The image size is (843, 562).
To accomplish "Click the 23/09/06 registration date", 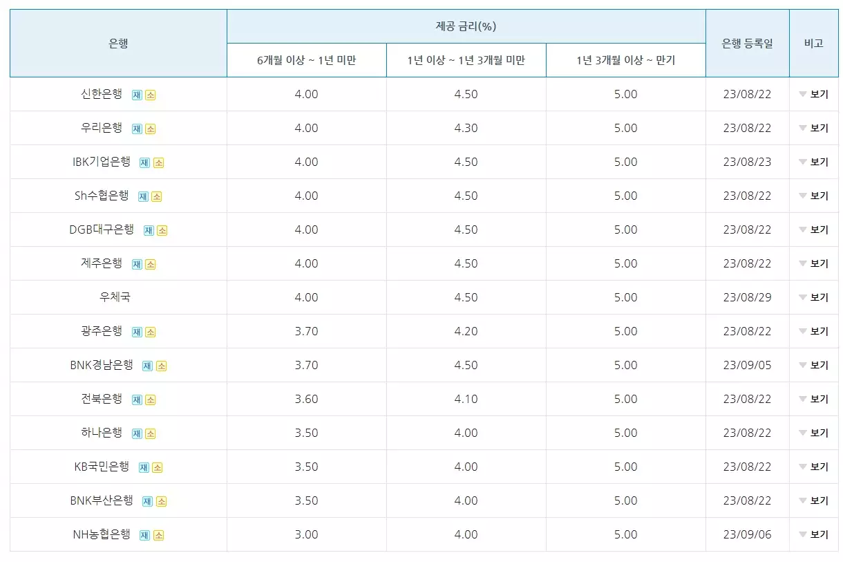I will tap(747, 534).
